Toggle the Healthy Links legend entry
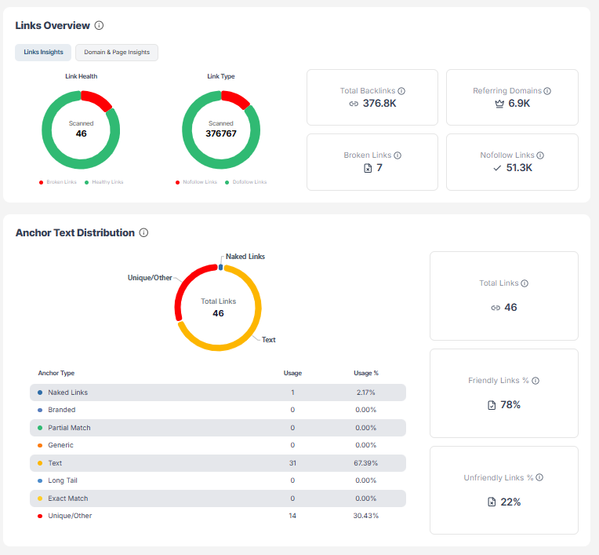 tap(104, 182)
